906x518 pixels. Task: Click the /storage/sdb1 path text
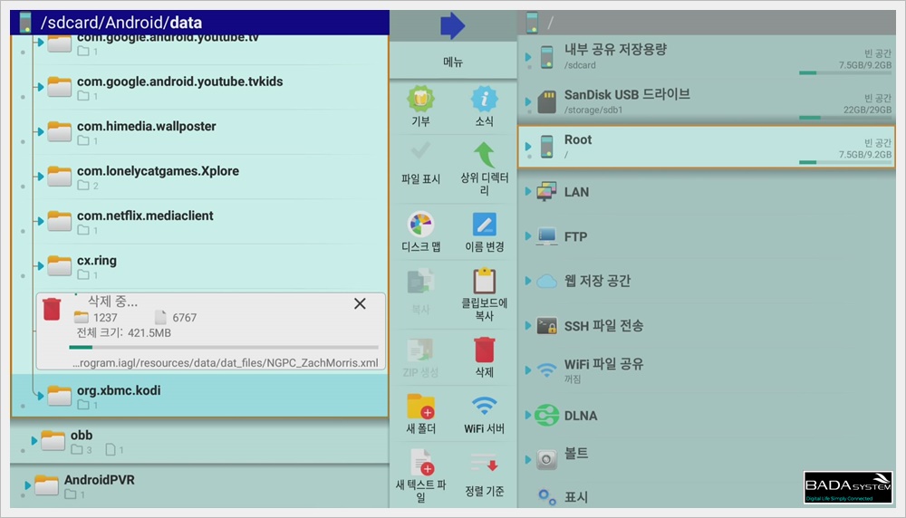point(593,110)
